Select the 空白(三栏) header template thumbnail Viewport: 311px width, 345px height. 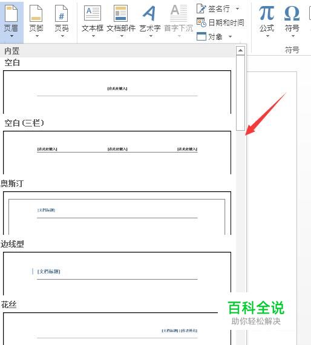[x=117, y=153]
